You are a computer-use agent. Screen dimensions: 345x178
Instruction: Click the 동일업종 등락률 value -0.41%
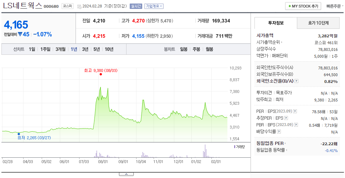click(x=331, y=151)
